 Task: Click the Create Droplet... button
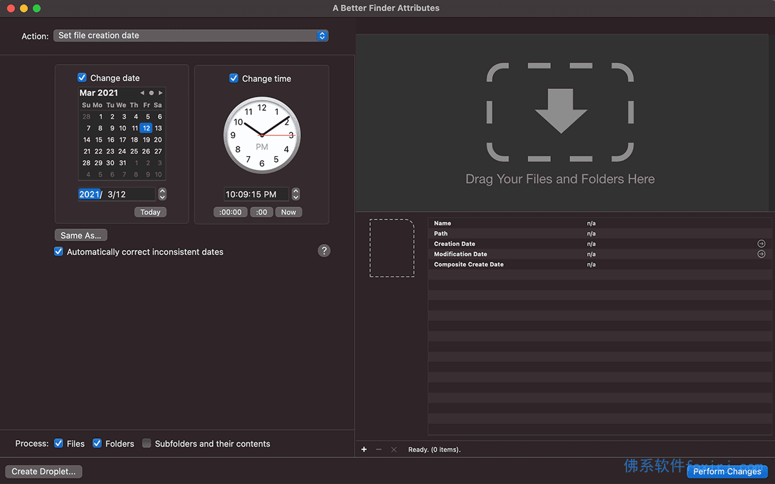[43, 472]
